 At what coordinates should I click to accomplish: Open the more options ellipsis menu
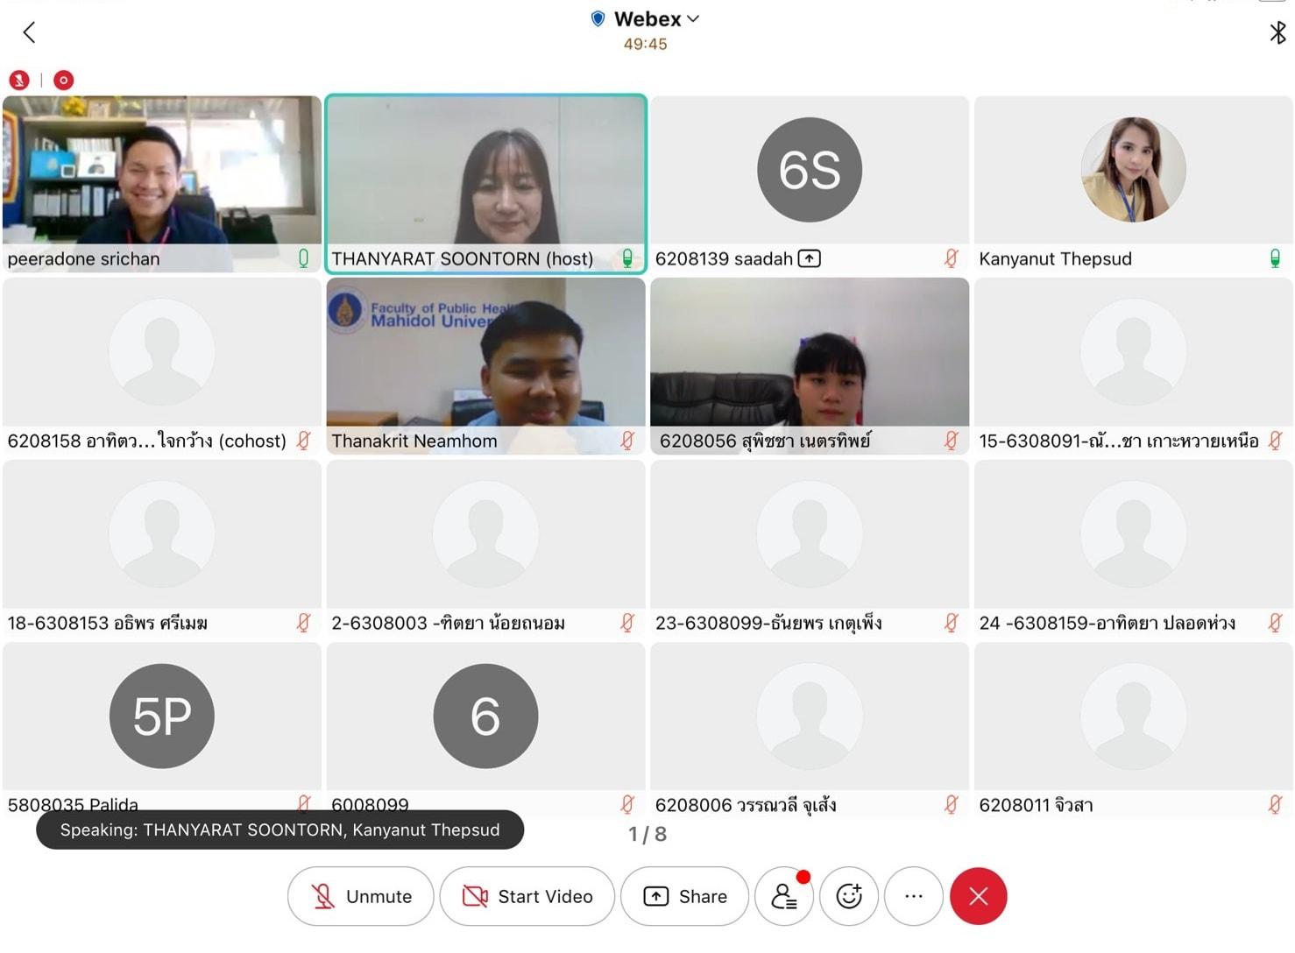click(914, 896)
